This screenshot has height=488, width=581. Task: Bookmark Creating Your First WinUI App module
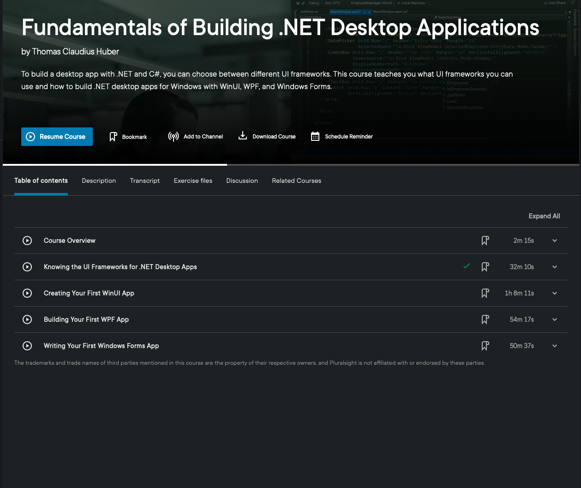click(485, 293)
